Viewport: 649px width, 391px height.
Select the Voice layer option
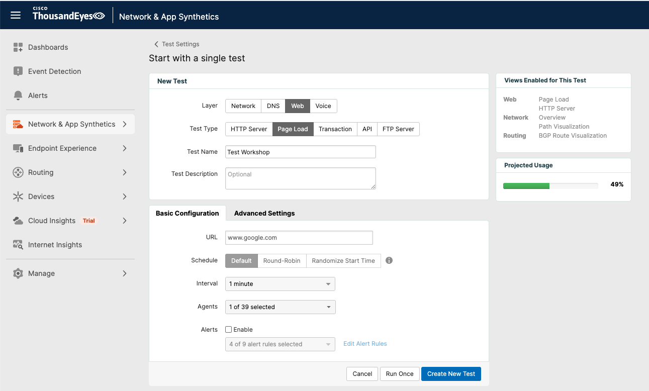[323, 106]
